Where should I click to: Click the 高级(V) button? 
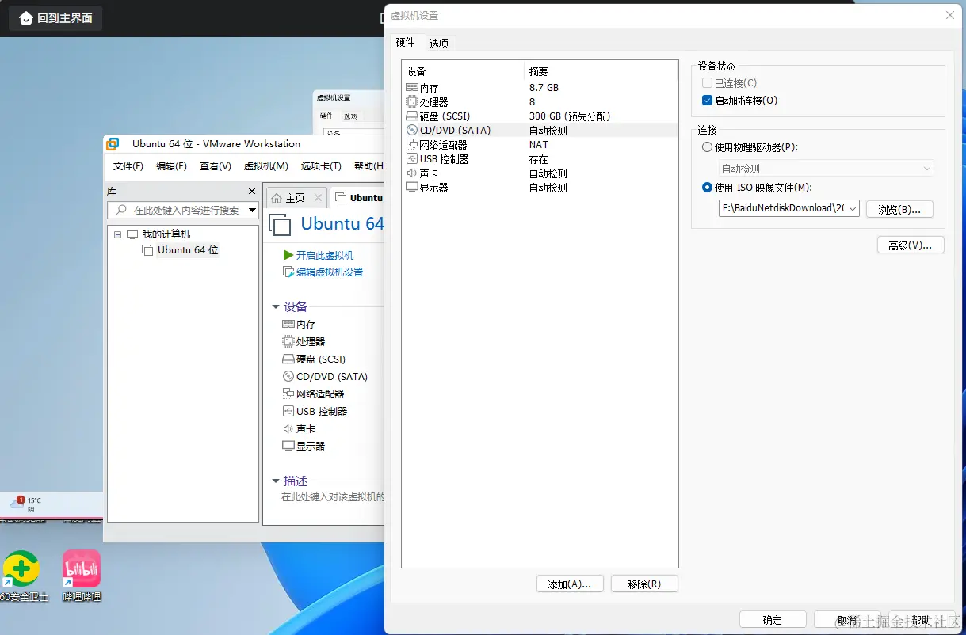point(910,244)
